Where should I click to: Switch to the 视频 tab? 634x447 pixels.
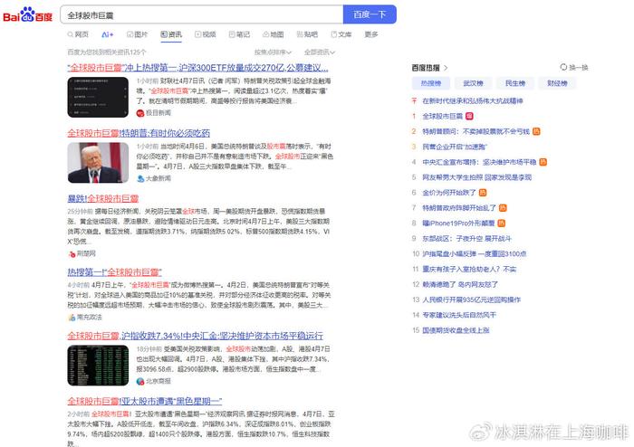click(x=205, y=34)
